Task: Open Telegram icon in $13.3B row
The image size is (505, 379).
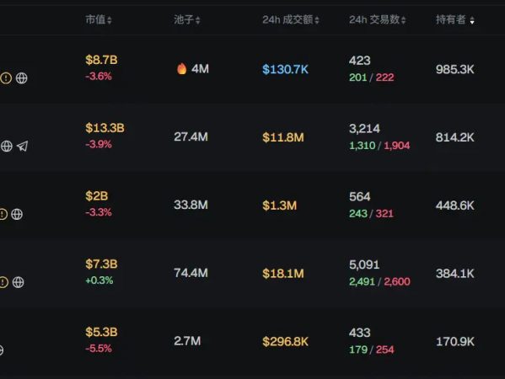Action: coord(22,146)
